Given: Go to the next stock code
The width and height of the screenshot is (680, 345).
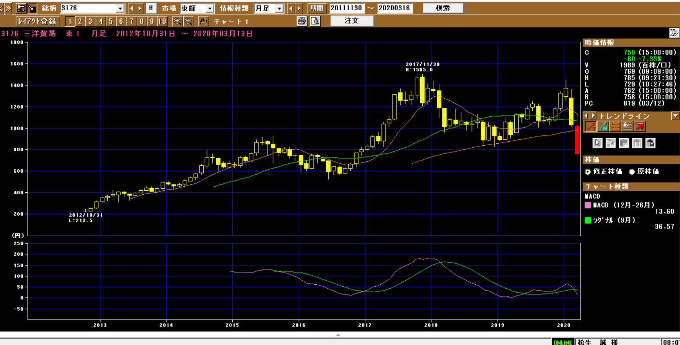Looking at the screenshot, I should tap(140, 8).
